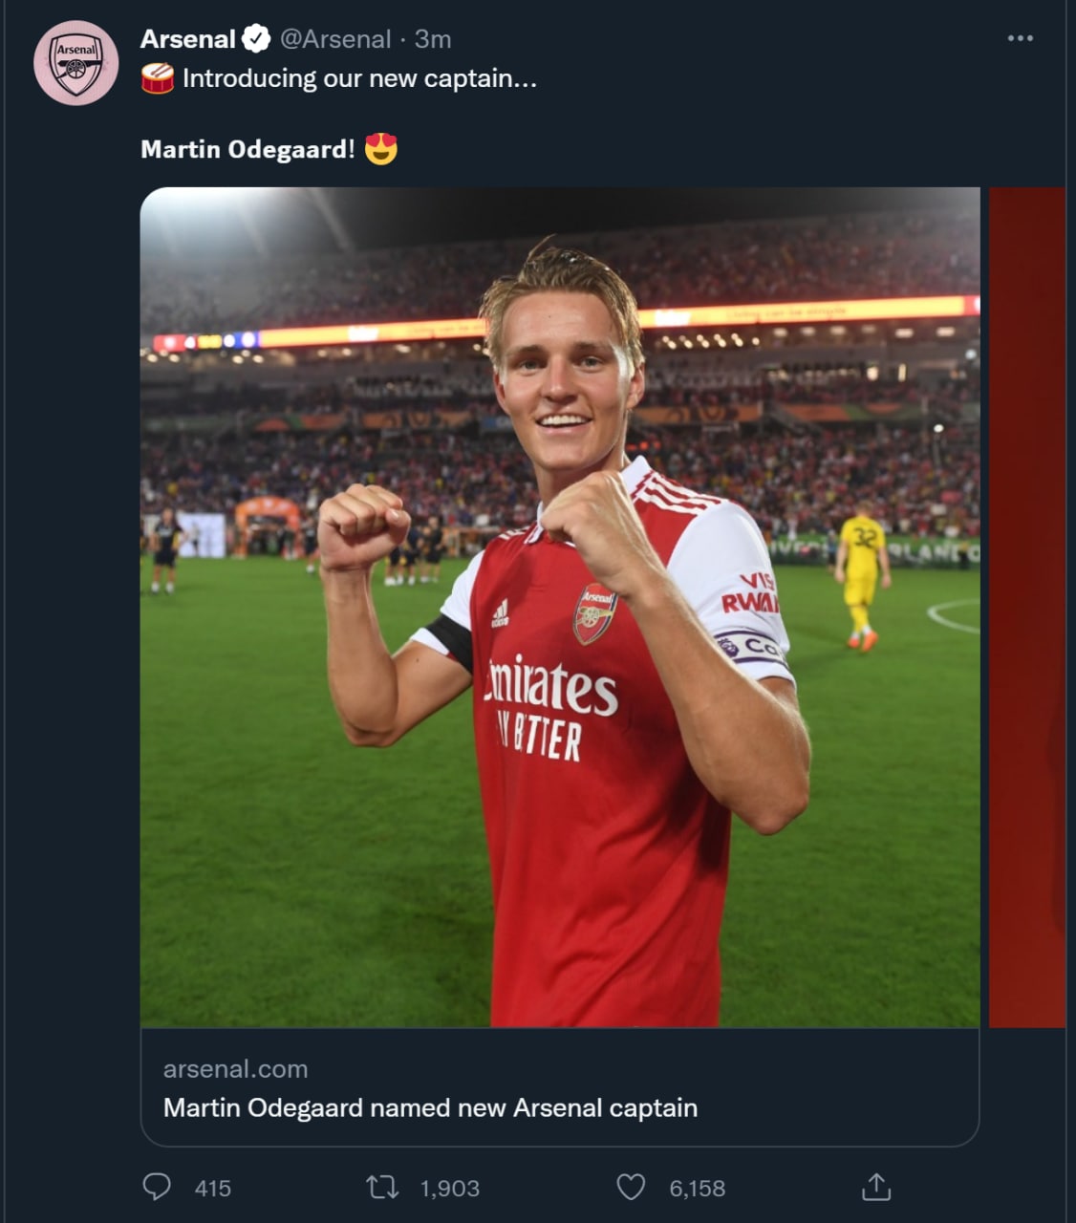The image size is (1076, 1223).
Task: Click the 415 replies count
Action: point(213,1189)
